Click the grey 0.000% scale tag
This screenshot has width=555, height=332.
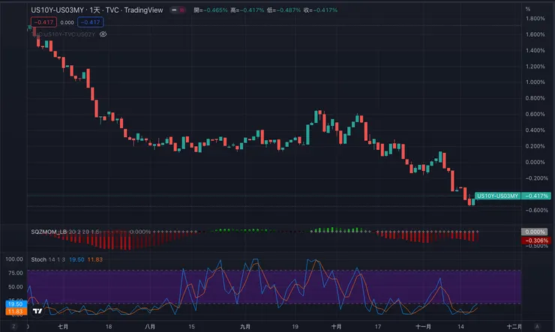click(x=535, y=232)
